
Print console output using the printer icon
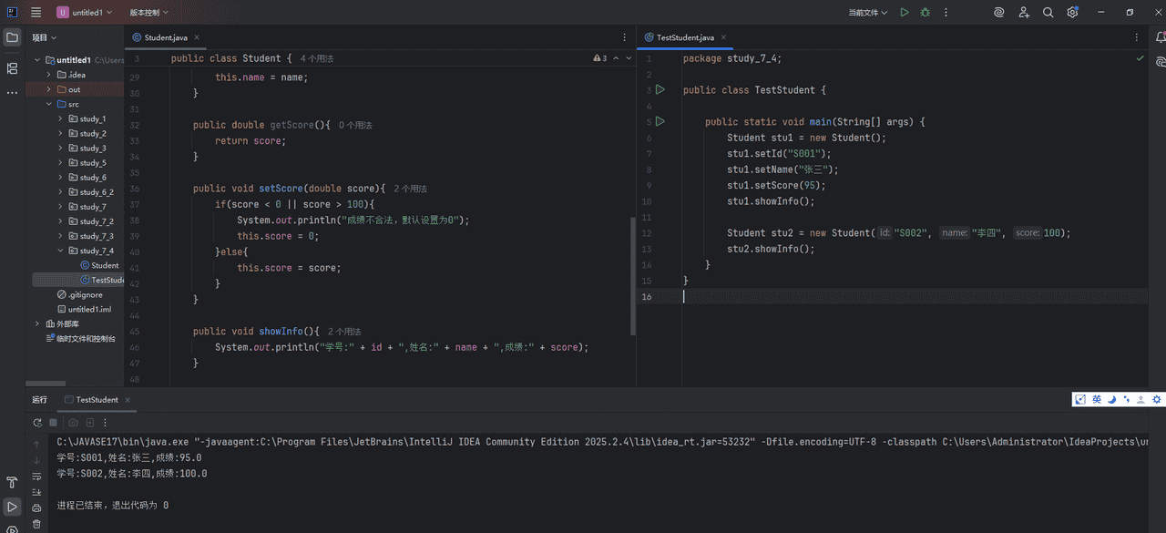[x=36, y=507]
